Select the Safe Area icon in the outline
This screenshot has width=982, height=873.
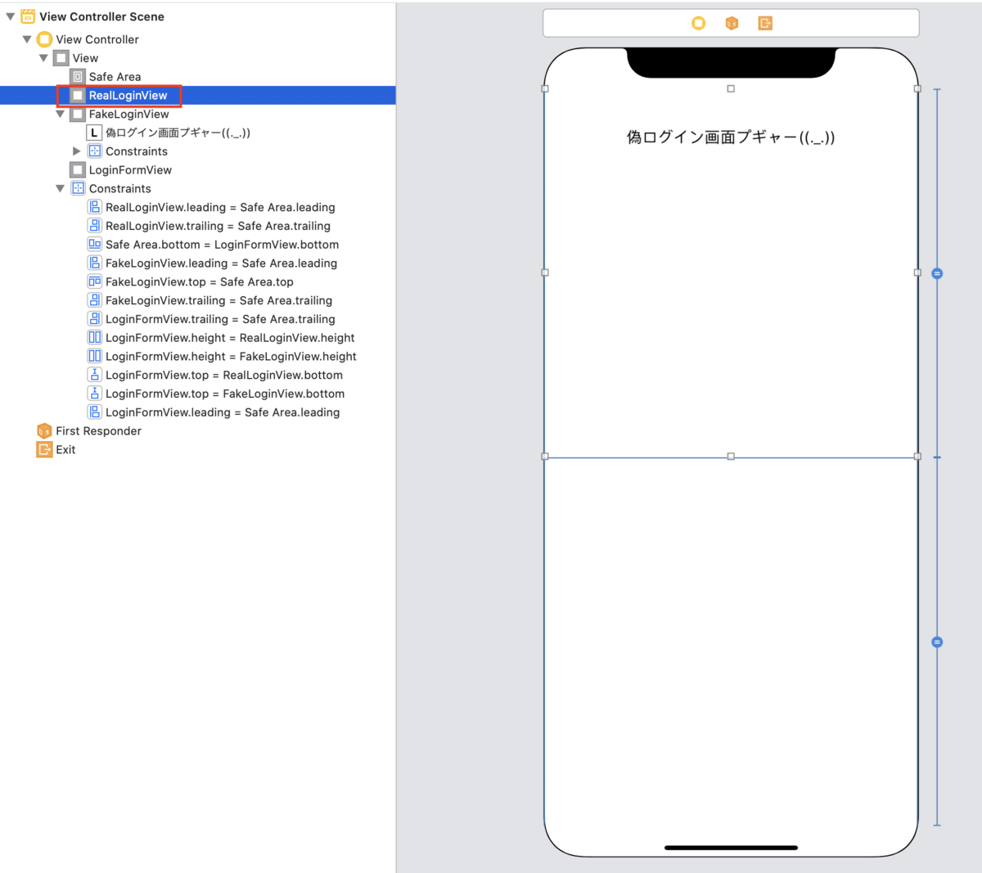[x=78, y=76]
